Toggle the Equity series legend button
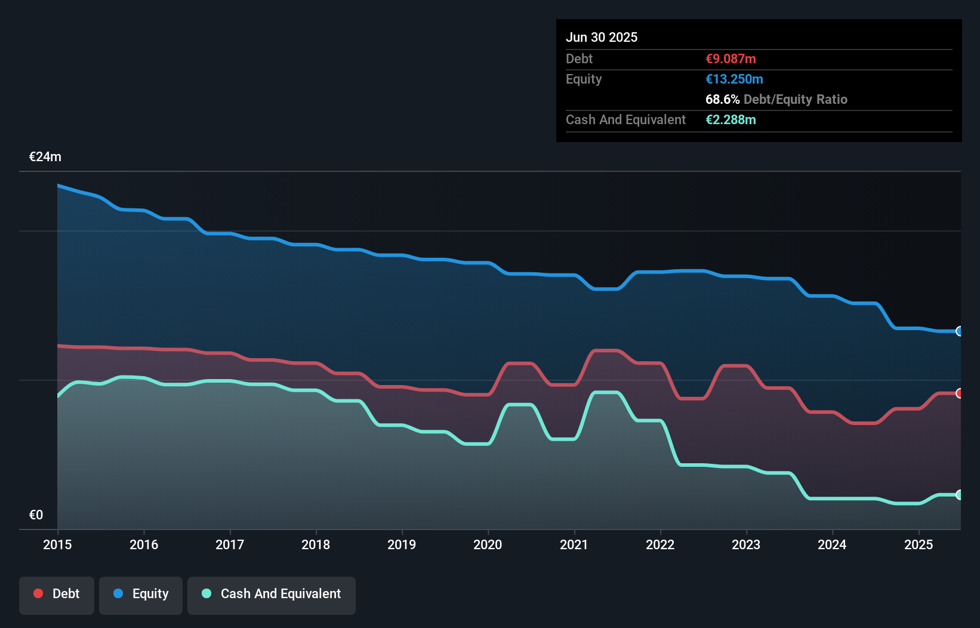The height and width of the screenshot is (628, 980). pos(141,595)
